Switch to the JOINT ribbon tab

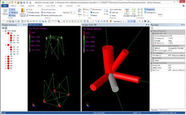coord(22,6)
